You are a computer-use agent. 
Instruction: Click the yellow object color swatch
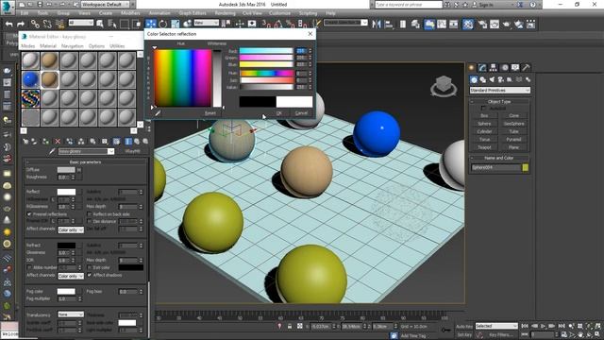(526, 168)
